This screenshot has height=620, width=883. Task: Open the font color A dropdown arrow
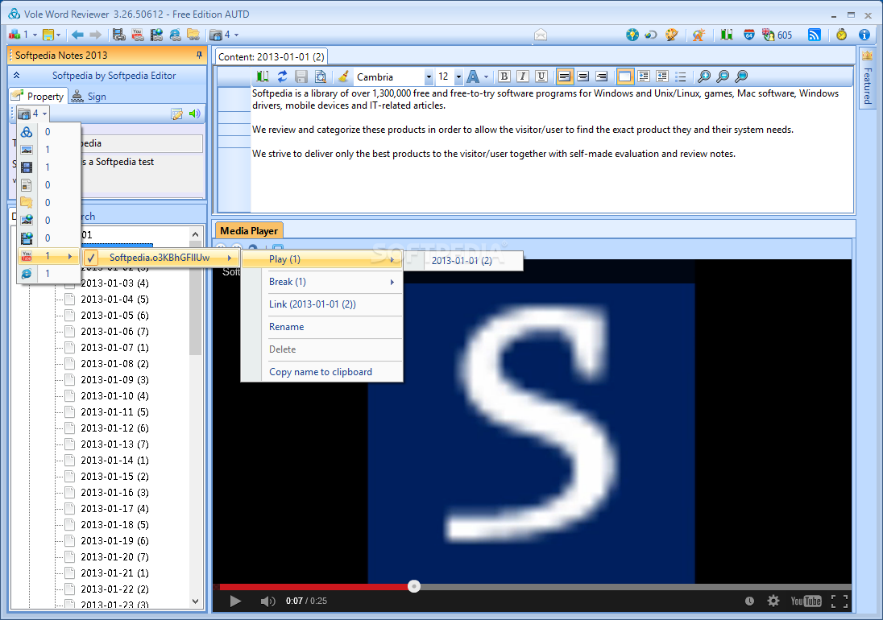tap(486, 76)
